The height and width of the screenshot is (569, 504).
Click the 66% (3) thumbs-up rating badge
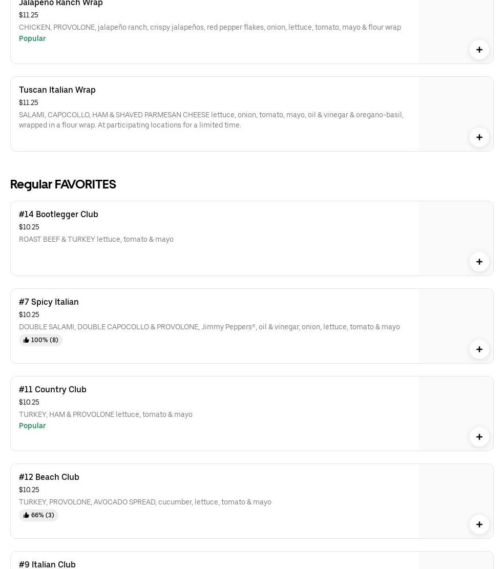point(38,515)
